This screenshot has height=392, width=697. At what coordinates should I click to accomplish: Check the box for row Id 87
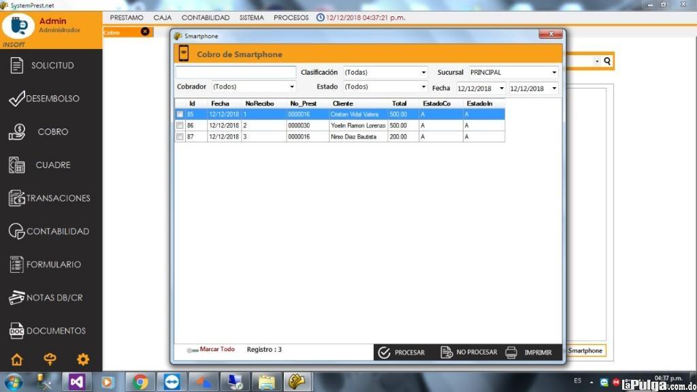click(180, 137)
